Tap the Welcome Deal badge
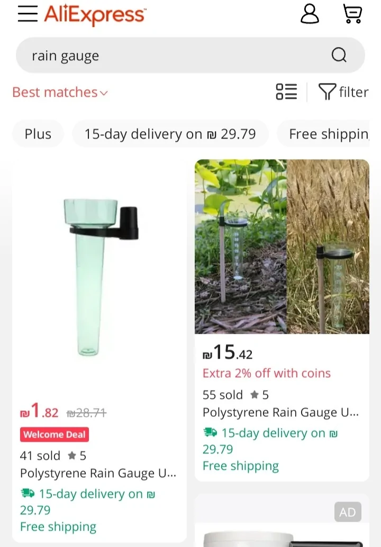Image resolution: width=381 pixels, height=547 pixels. [55, 435]
